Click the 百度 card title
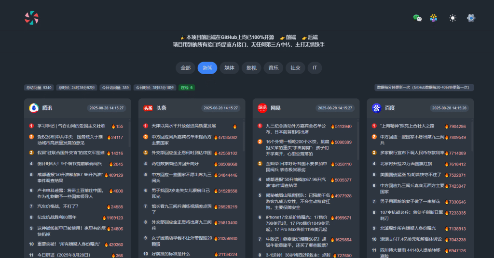Screen dimensions: 494x258 point(390,108)
